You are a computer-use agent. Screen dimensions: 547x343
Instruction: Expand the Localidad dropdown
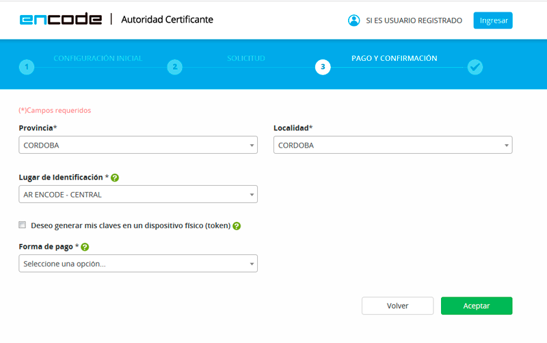pos(392,145)
